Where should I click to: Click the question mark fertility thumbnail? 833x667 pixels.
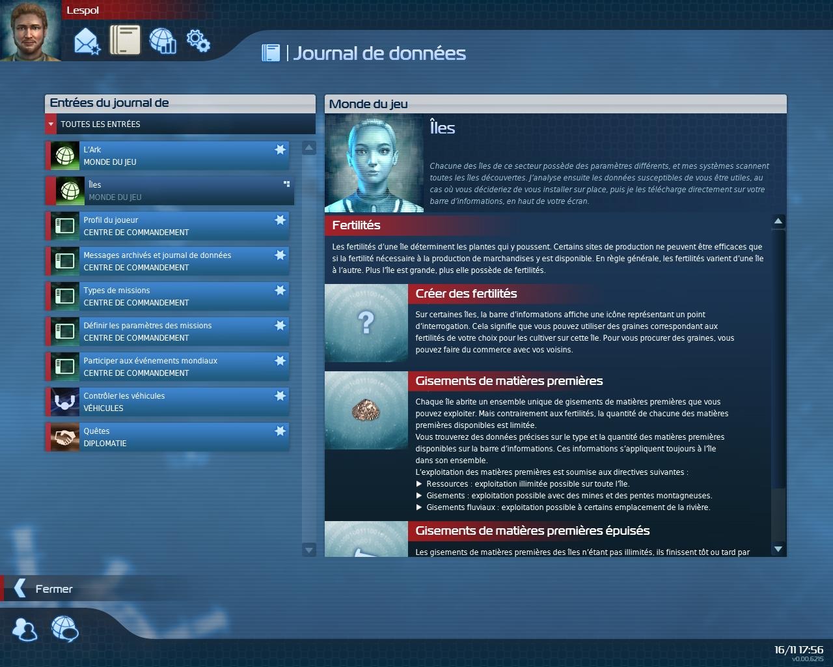click(x=366, y=322)
